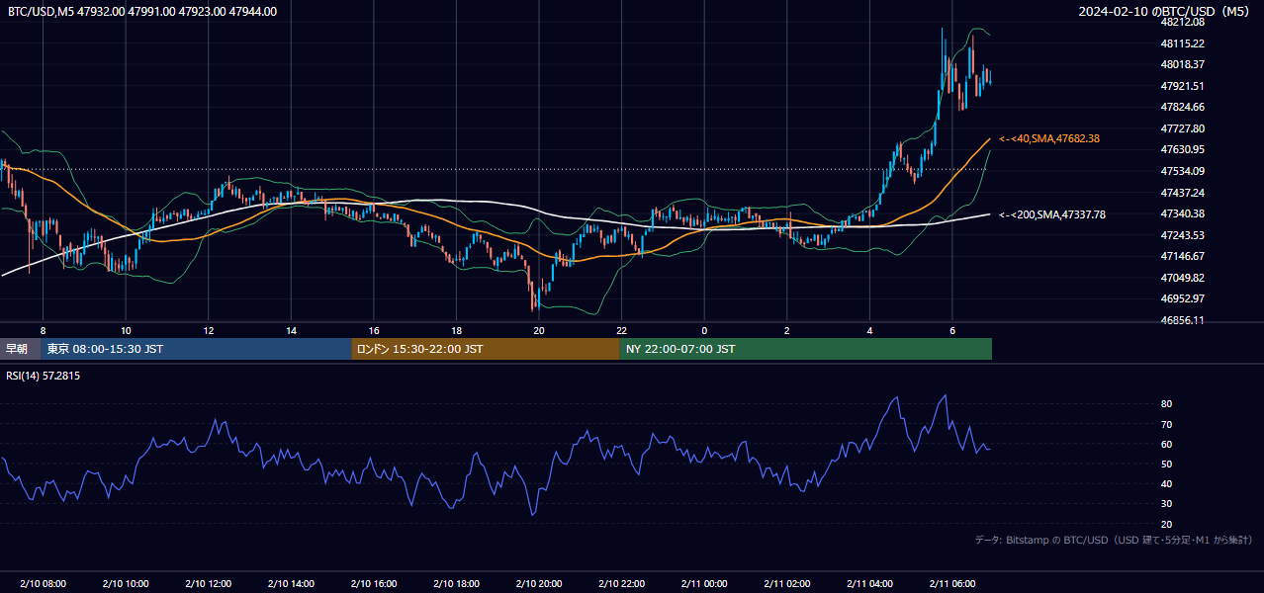Viewport: 1264px width, 593px height.
Task: Click the 2/10 20:00 bottom time label
Action: tap(539, 583)
